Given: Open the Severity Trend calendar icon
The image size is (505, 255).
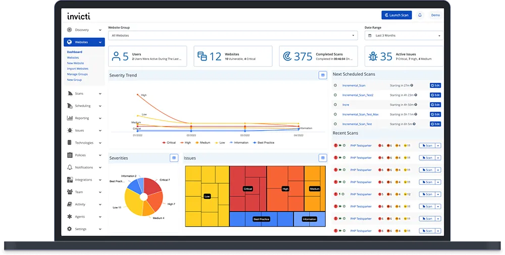Looking at the screenshot, I should (x=323, y=75).
